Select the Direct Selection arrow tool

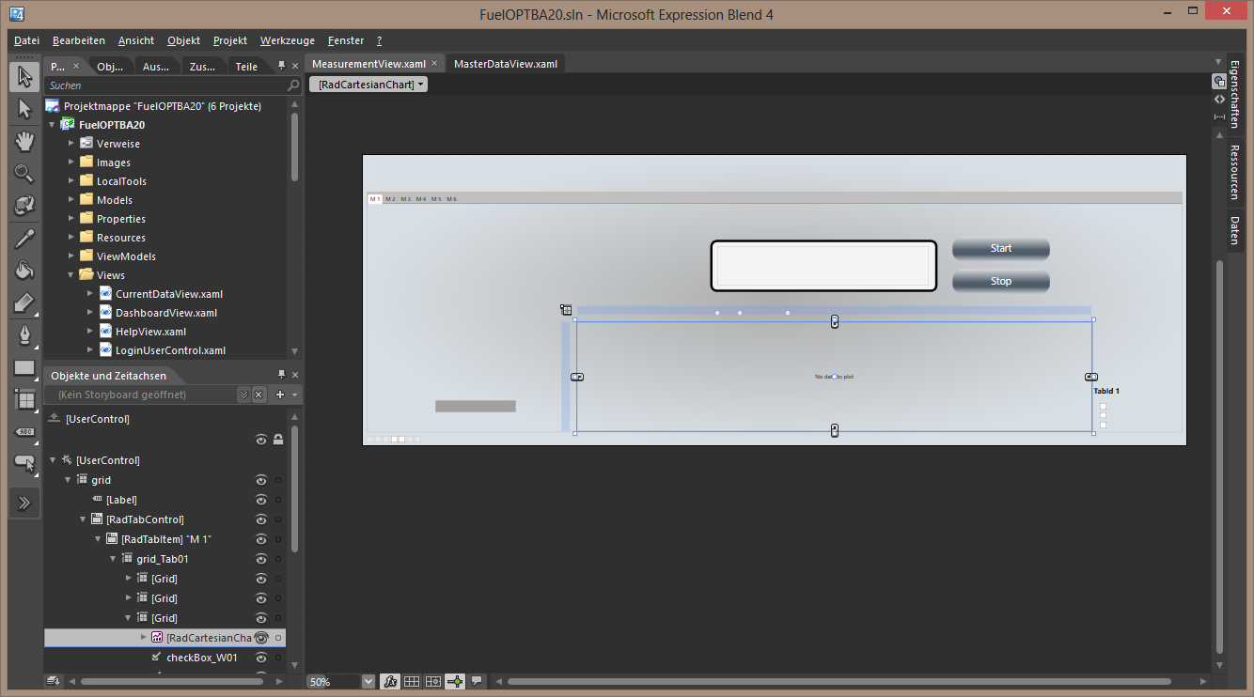click(x=24, y=110)
